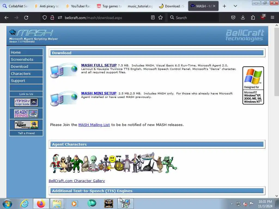
Task: Click the MS Agent Ring badge
Action: (x=26, y=113)
